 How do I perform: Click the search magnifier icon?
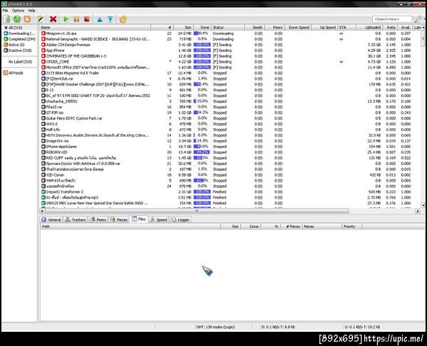point(418,19)
